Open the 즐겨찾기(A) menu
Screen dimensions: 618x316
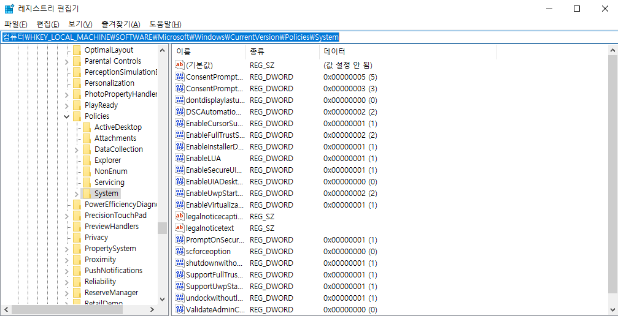pos(121,24)
